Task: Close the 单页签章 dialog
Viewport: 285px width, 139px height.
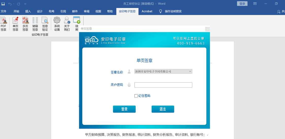Action: point(207,29)
